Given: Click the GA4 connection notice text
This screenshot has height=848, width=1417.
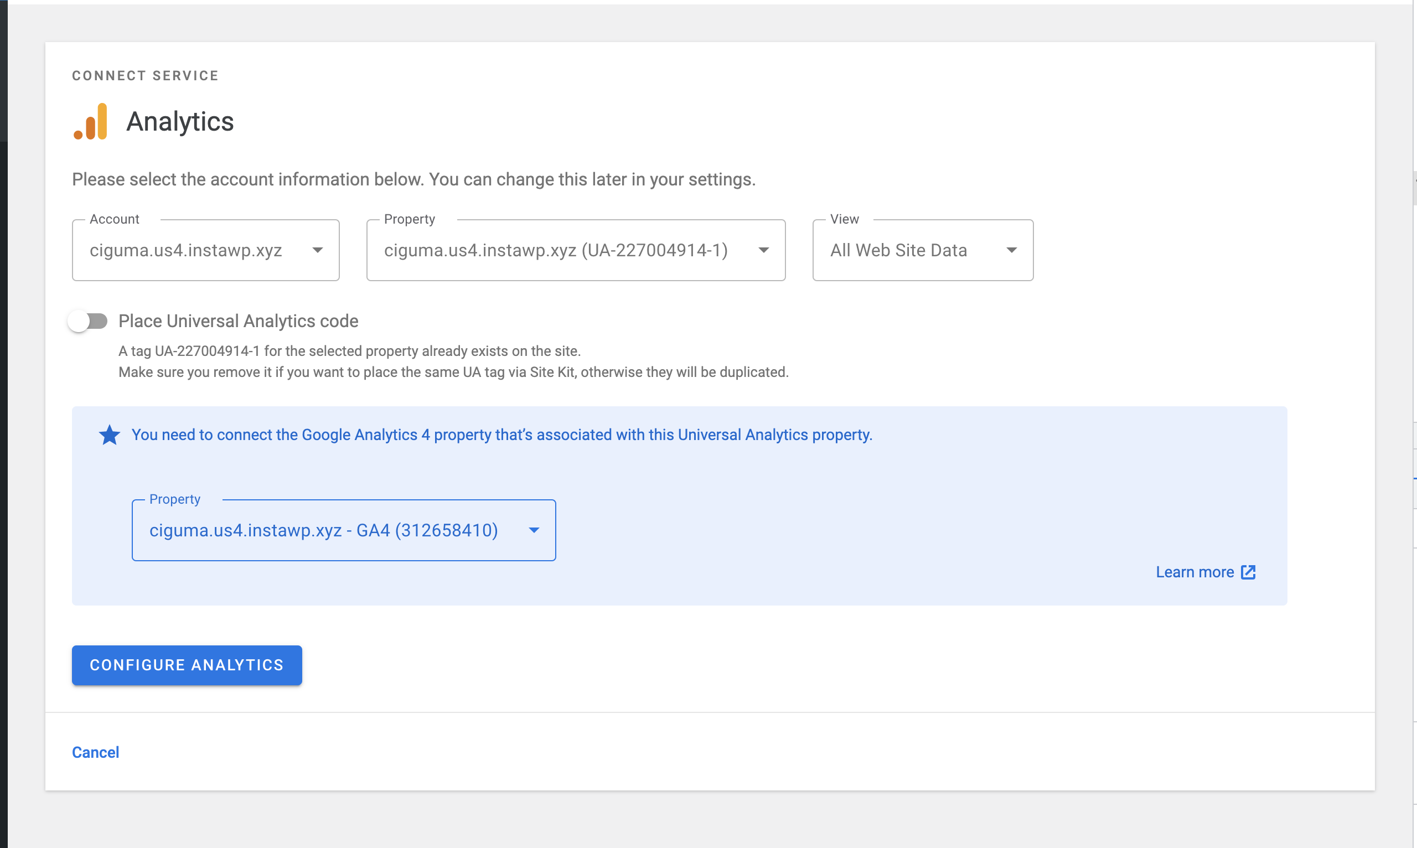Looking at the screenshot, I should pos(501,435).
